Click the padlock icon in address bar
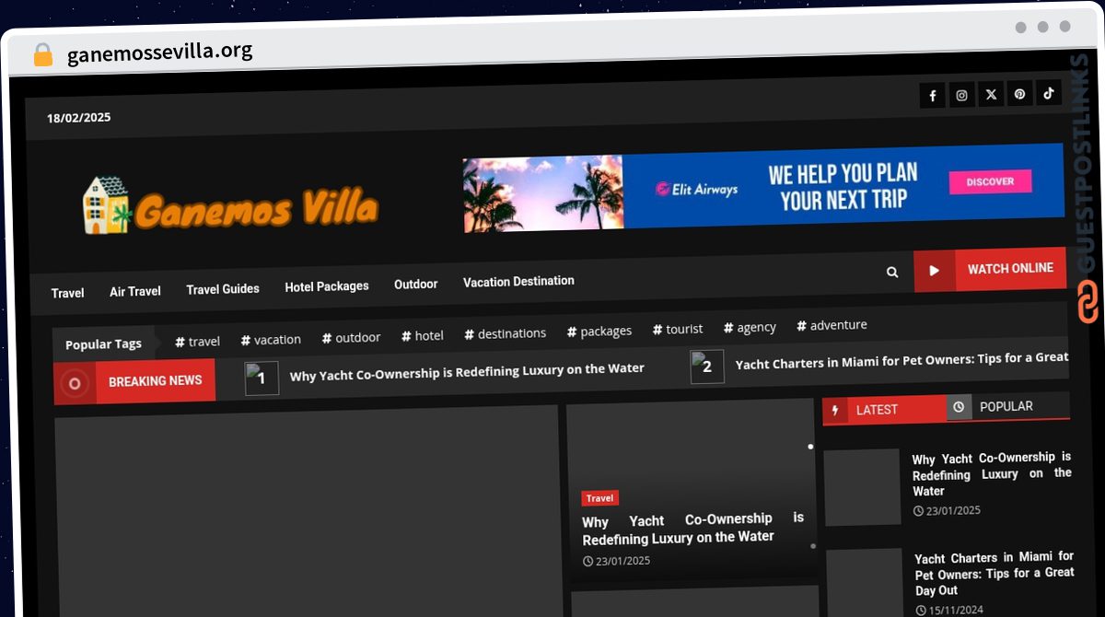Screen dimensions: 1105x617 [x=42, y=55]
